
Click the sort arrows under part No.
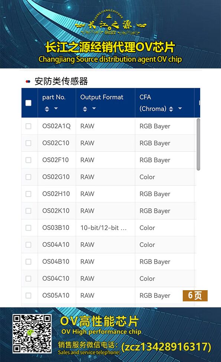(x=47, y=109)
